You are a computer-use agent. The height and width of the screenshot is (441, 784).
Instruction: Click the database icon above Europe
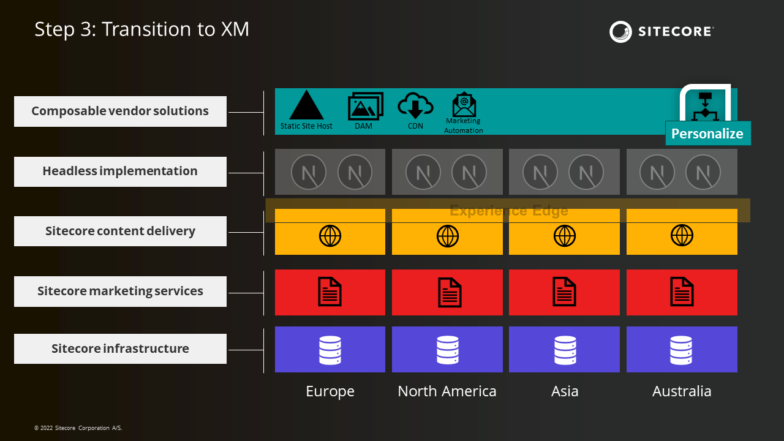coord(330,350)
